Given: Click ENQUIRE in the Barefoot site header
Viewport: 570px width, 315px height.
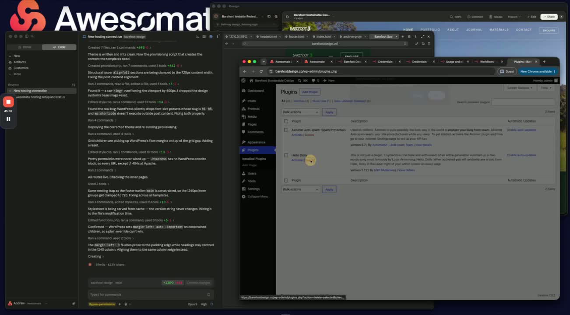Looking at the screenshot, I should 549,30.
